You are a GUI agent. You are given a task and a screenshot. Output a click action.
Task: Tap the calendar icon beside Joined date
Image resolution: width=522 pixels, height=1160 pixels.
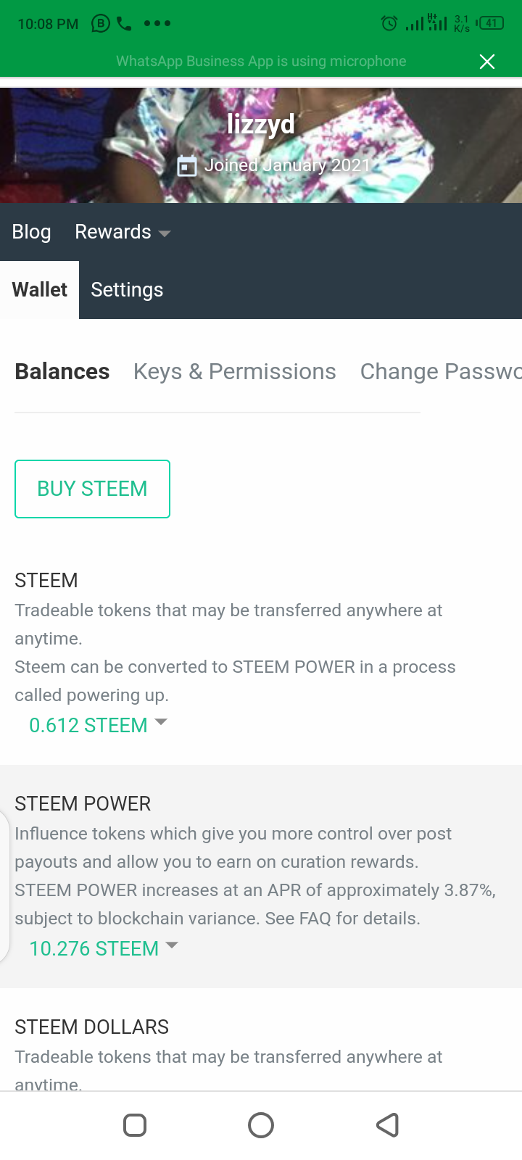187,166
